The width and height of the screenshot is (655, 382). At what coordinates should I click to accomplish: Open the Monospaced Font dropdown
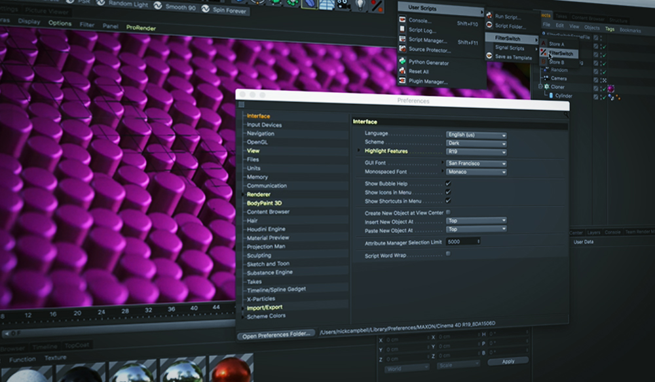click(476, 172)
